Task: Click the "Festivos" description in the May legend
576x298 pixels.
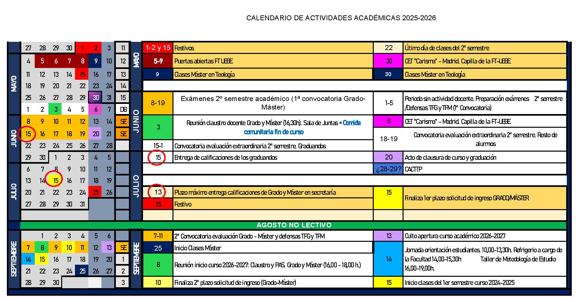Action: [x=184, y=48]
